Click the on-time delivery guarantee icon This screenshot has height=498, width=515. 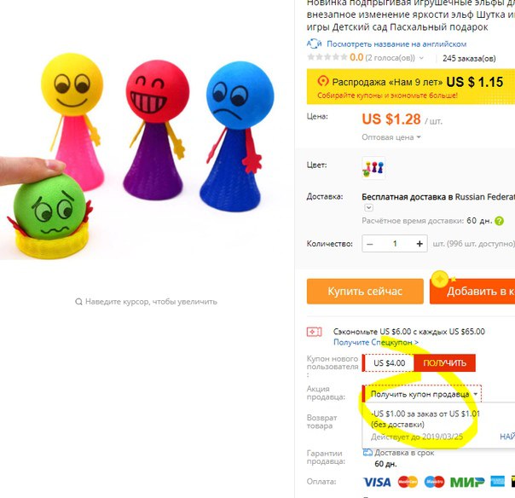367,453
